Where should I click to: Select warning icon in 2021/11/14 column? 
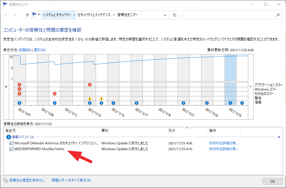[x=101, y=98]
